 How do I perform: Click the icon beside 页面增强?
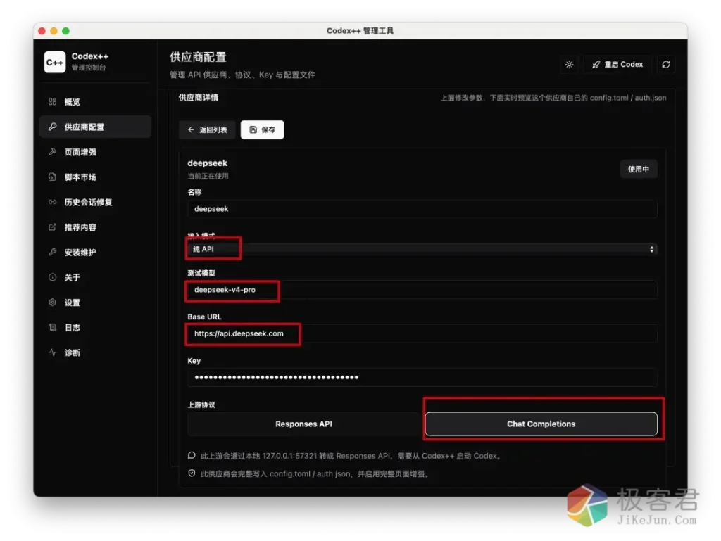pos(52,151)
